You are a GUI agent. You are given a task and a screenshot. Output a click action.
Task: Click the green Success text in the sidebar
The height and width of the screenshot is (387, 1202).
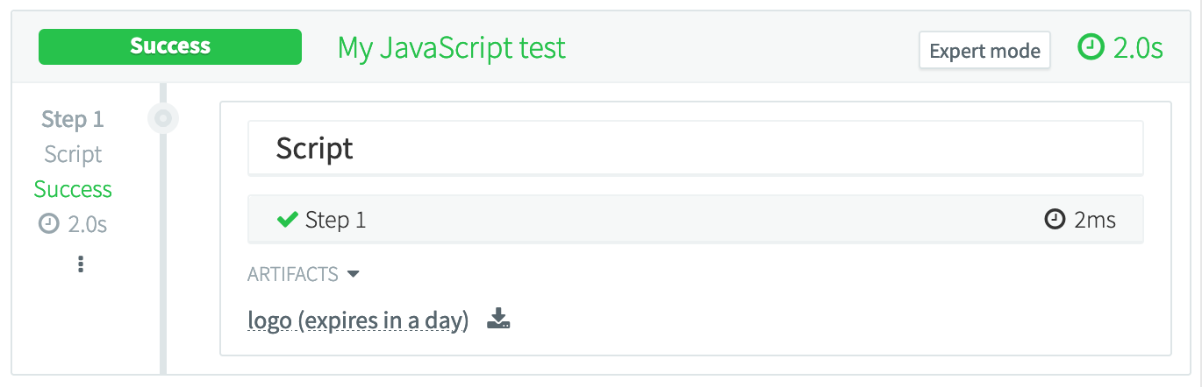pyautogui.click(x=73, y=190)
